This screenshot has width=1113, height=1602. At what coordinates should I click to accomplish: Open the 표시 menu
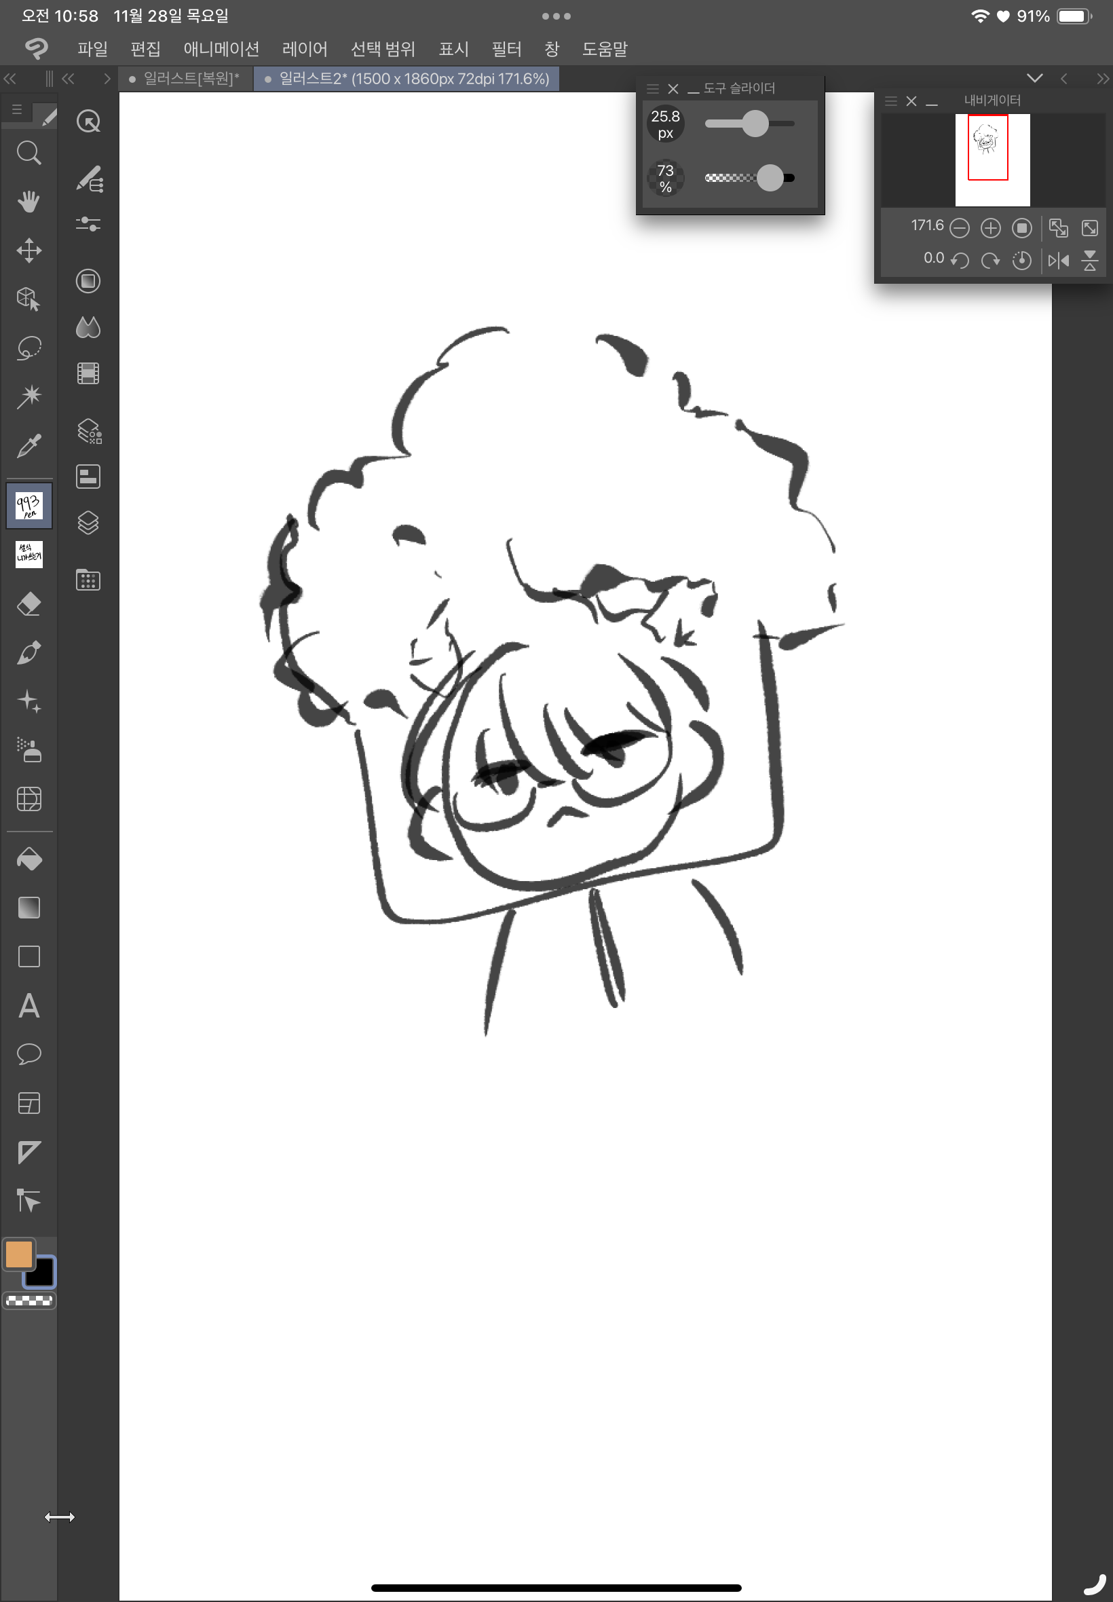tap(453, 49)
